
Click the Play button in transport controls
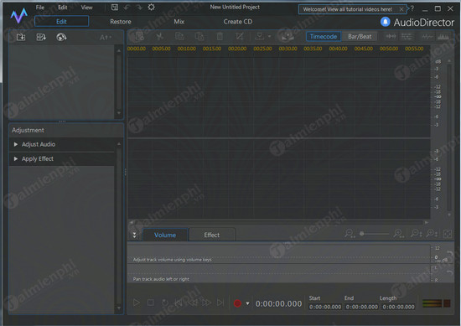[x=136, y=303]
